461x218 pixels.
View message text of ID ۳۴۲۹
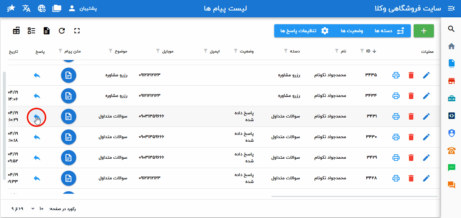(68, 158)
